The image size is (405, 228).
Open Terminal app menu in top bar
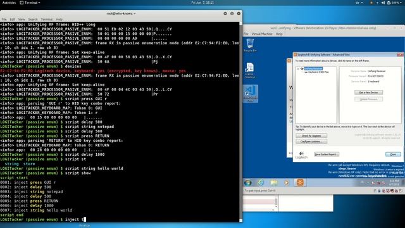(x=30, y=3)
